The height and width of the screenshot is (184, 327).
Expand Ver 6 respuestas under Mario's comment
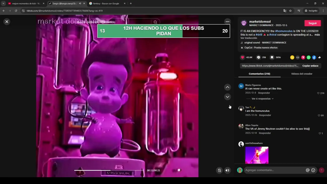pyautogui.click(x=262, y=99)
